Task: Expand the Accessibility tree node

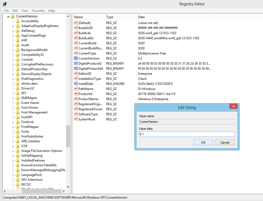Action: pyautogui.click(x=13, y=21)
